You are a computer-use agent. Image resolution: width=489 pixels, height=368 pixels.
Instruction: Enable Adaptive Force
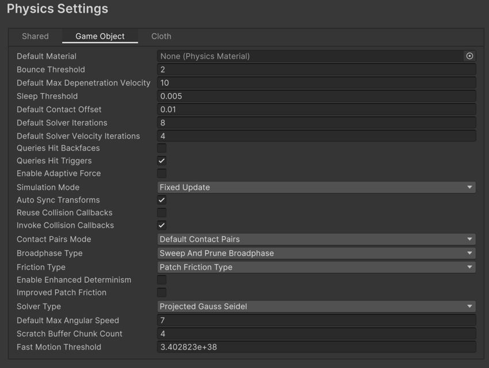tap(161, 174)
